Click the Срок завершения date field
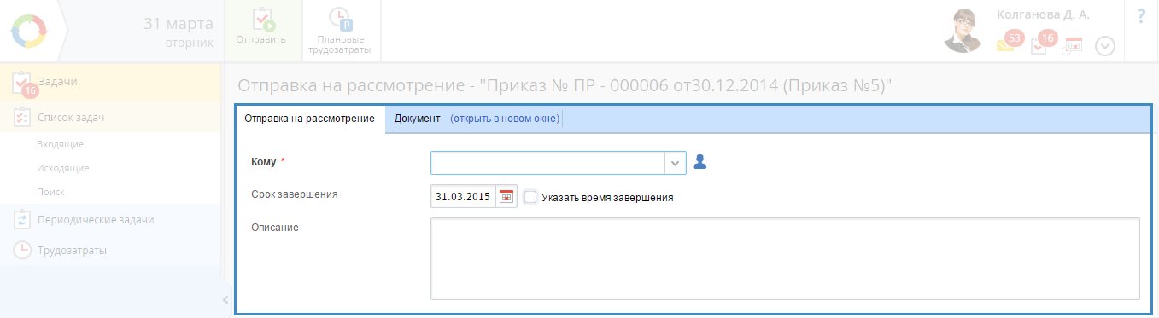The image size is (1159, 318). 463,196
